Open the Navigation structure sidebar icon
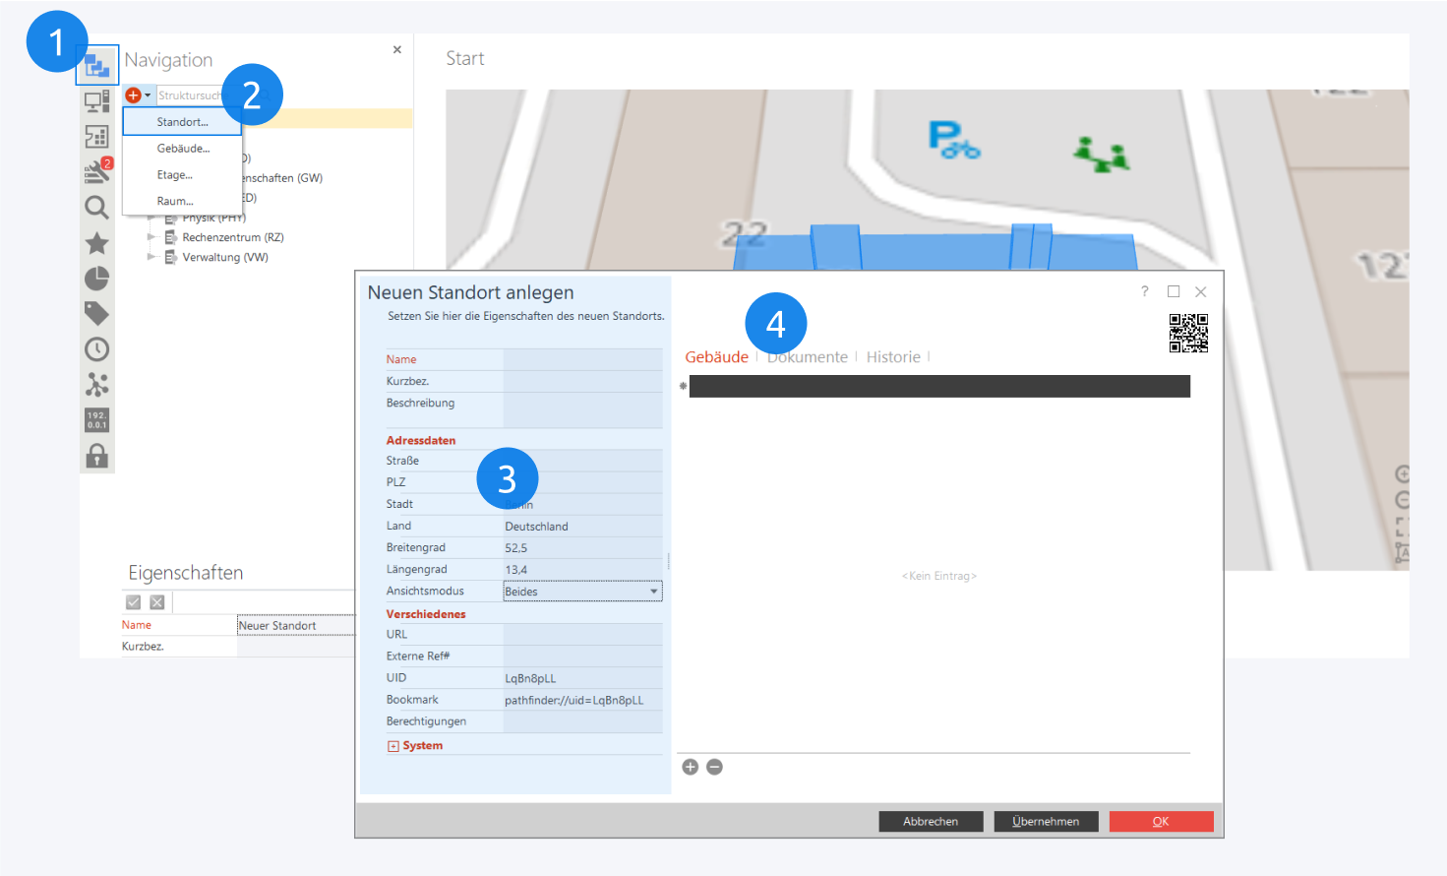 [97, 66]
